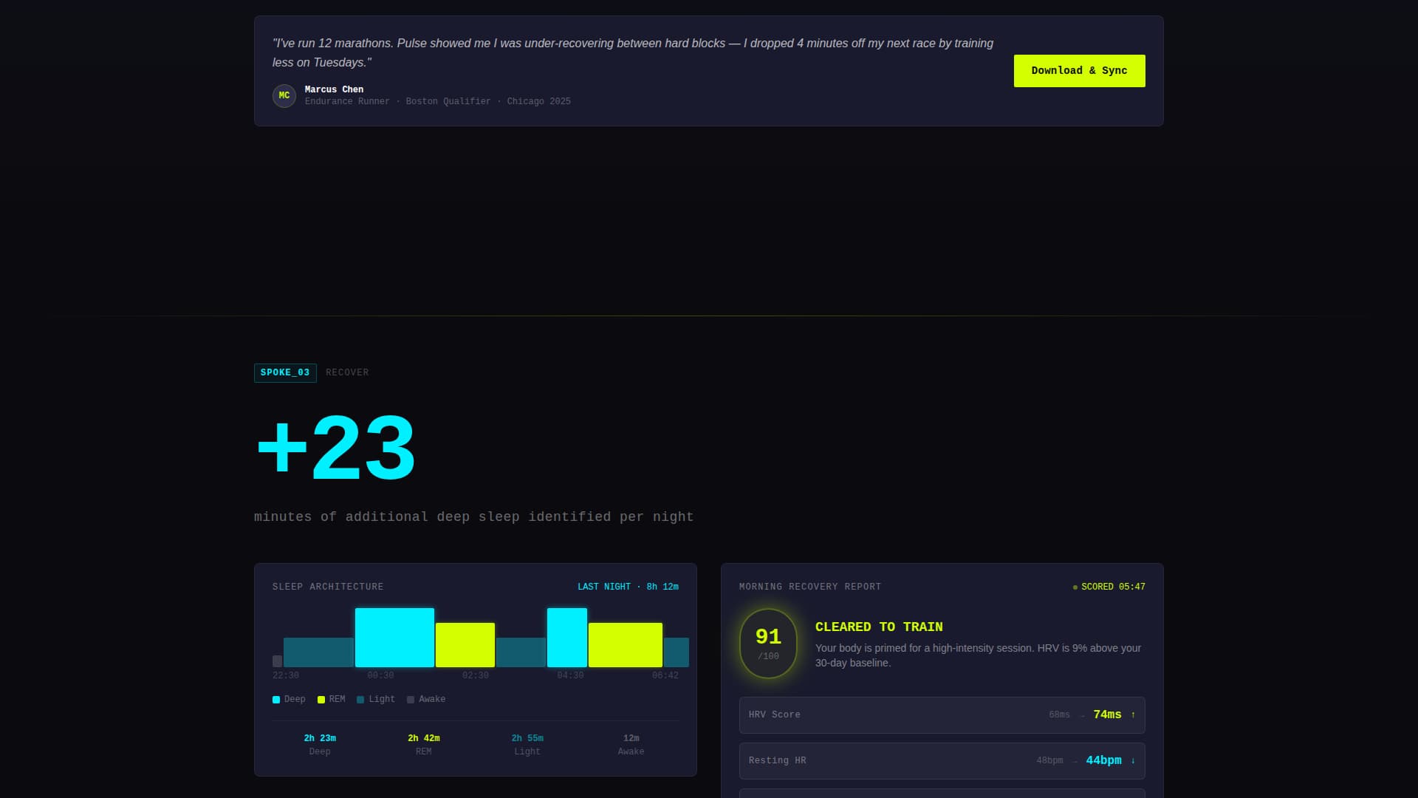
Task: Click the down arrow beside 44bpm
Action: (x=1133, y=761)
